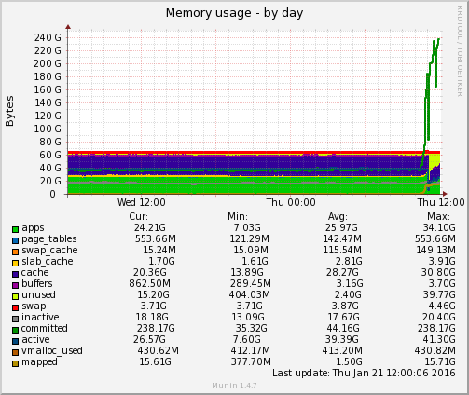Click the Max column header

click(x=438, y=216)
